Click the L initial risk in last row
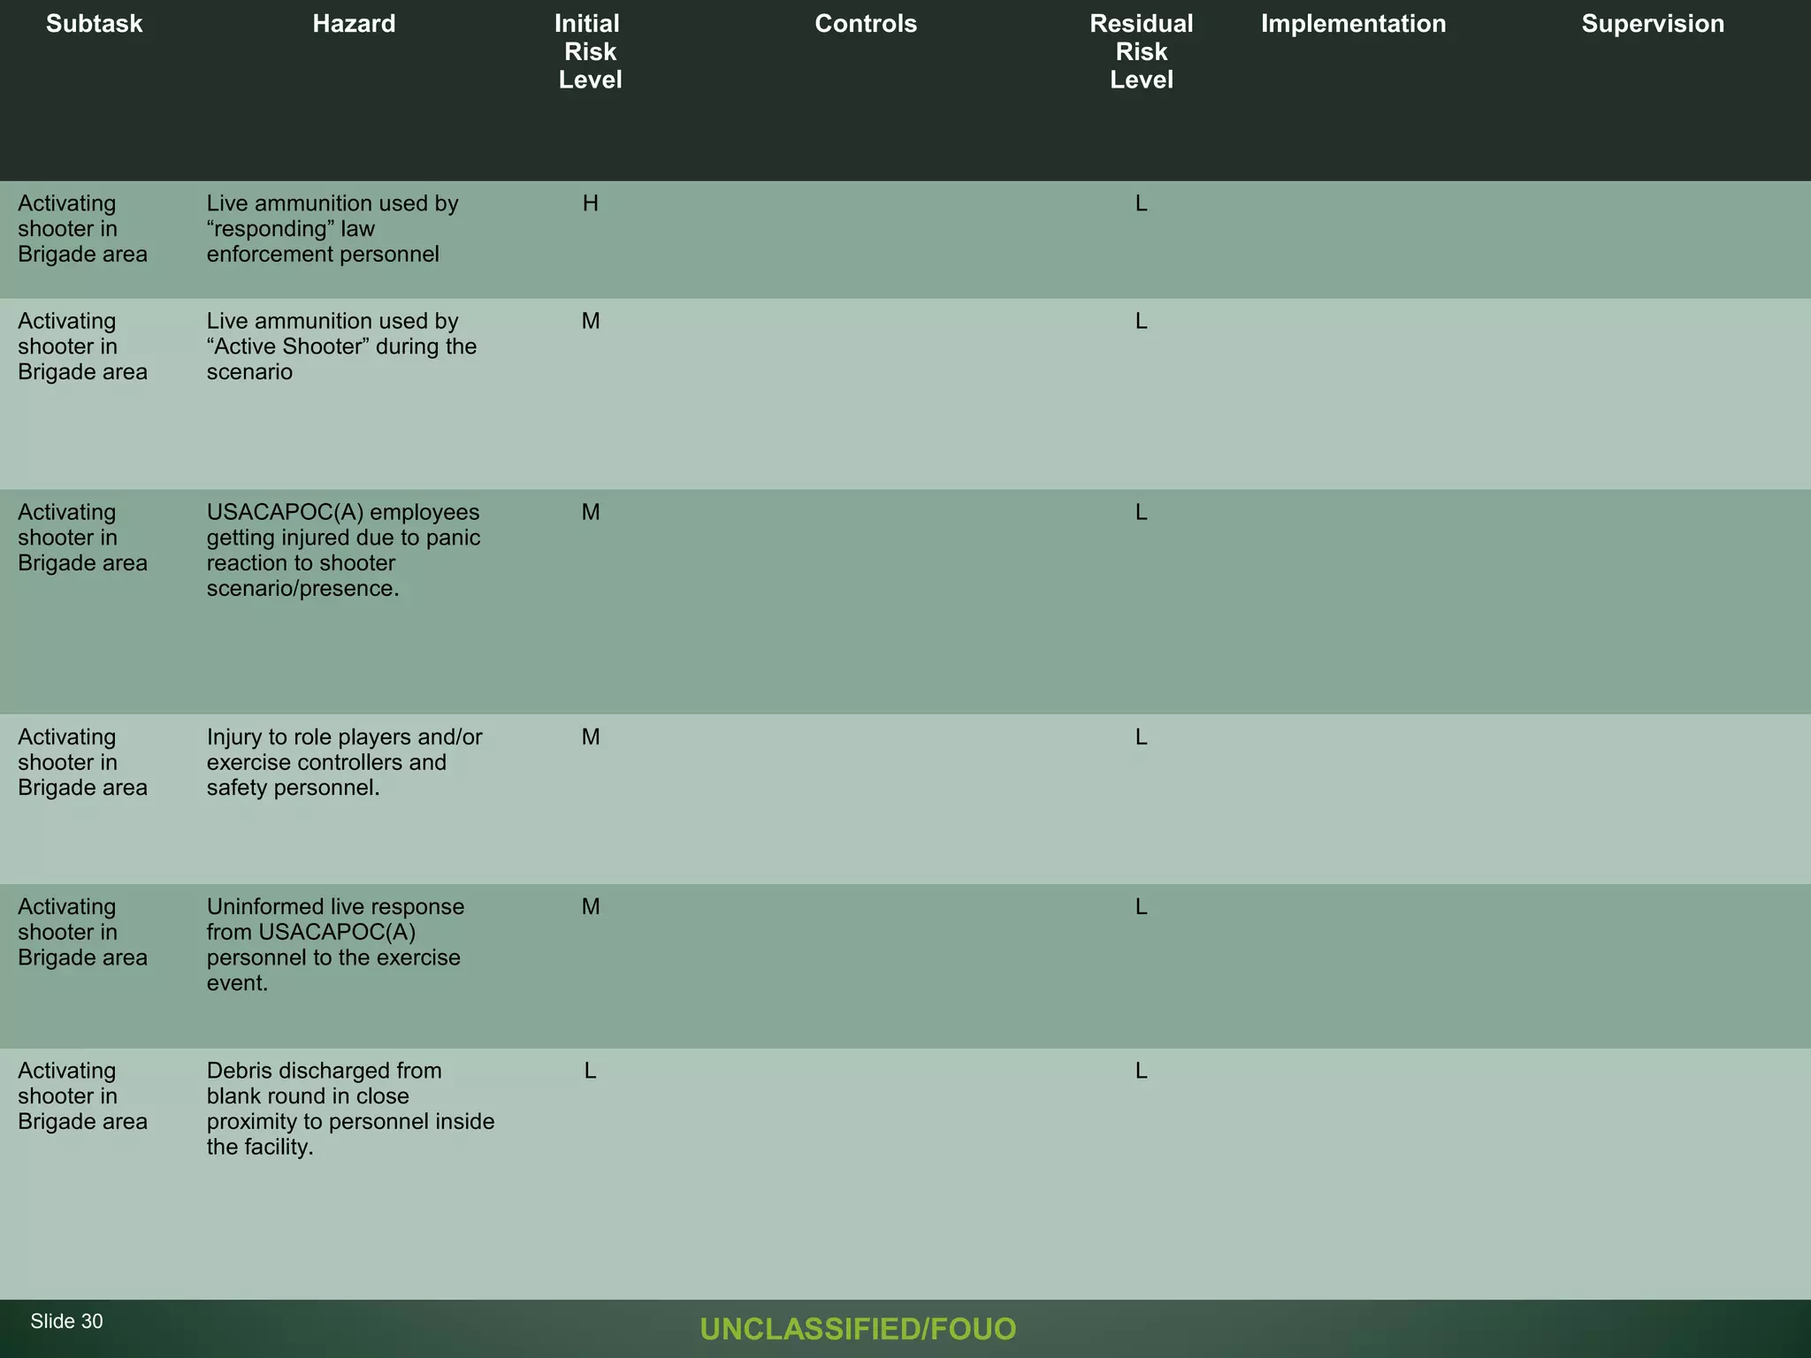Screen dimensions: 1811x1358 pos(590,1072)
